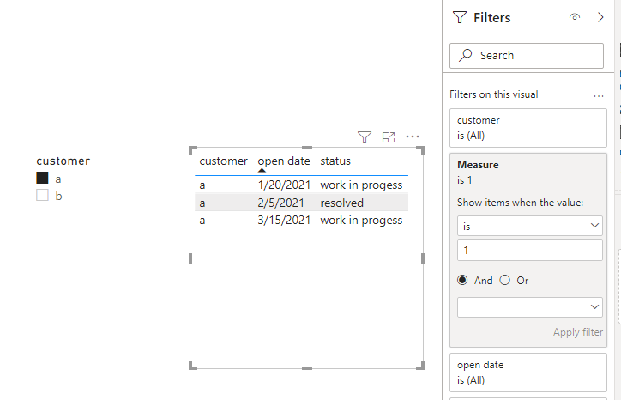Sort table by status column header
621x400 pixels.
coord(335,161)
